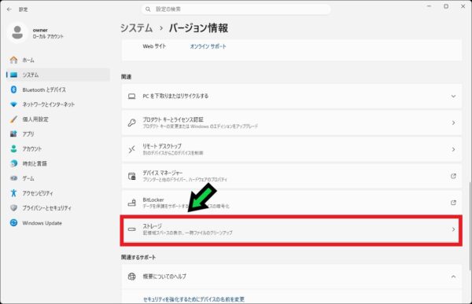Click the home icon in sidebar
This screenshot has width=472, height=304.
(x=13, y=60)
